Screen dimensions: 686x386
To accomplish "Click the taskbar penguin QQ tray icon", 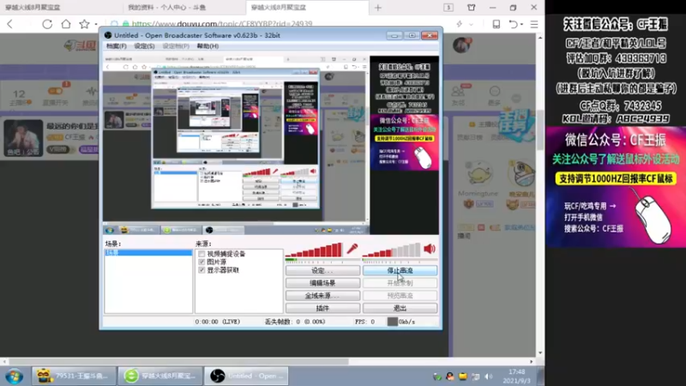I will pos(449,377).
